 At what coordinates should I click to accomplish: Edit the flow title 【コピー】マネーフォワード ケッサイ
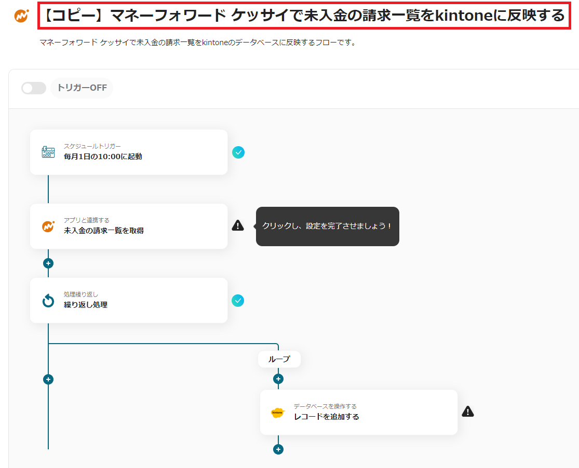click(x=304, y=16)
